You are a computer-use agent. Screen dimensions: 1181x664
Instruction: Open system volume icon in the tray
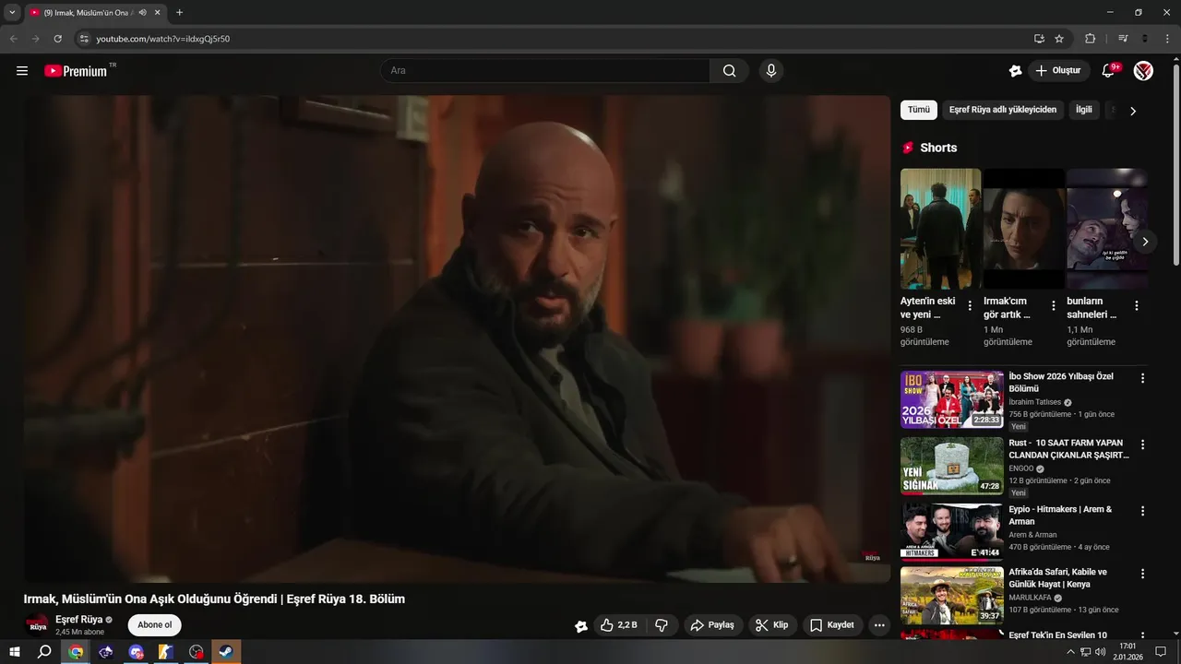tap(1100, 652)
